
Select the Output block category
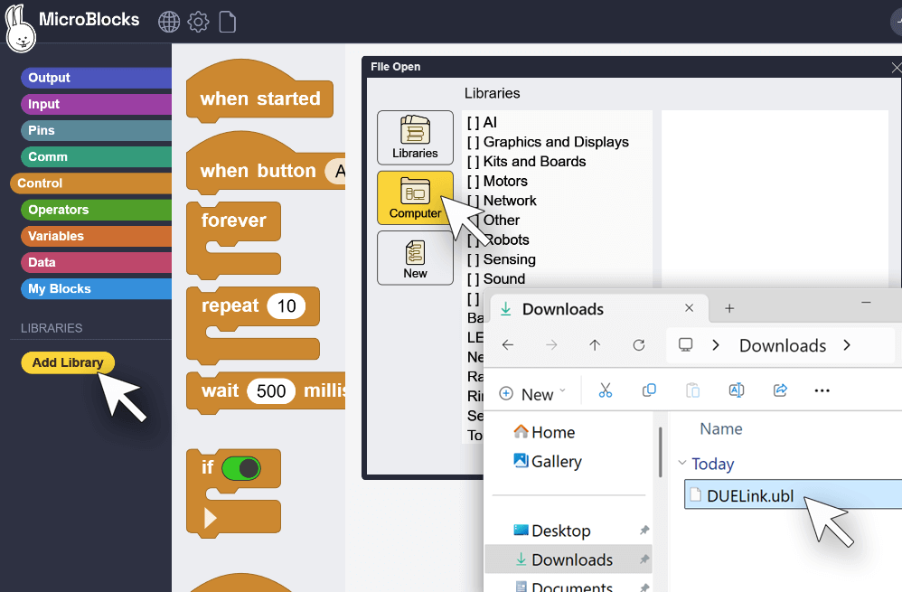click(96, 78)
